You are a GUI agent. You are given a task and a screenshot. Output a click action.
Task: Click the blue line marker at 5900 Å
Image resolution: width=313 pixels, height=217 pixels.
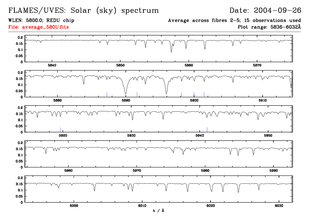(x=194, y=94)
